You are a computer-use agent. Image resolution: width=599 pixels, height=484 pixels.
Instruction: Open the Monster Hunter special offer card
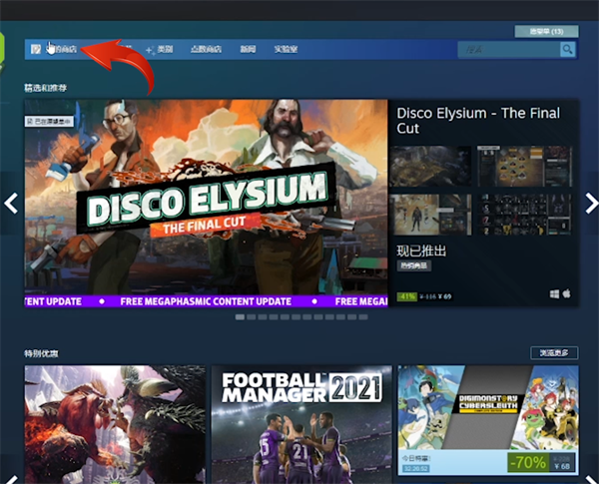pyautogui.click(x=115, y=424)
